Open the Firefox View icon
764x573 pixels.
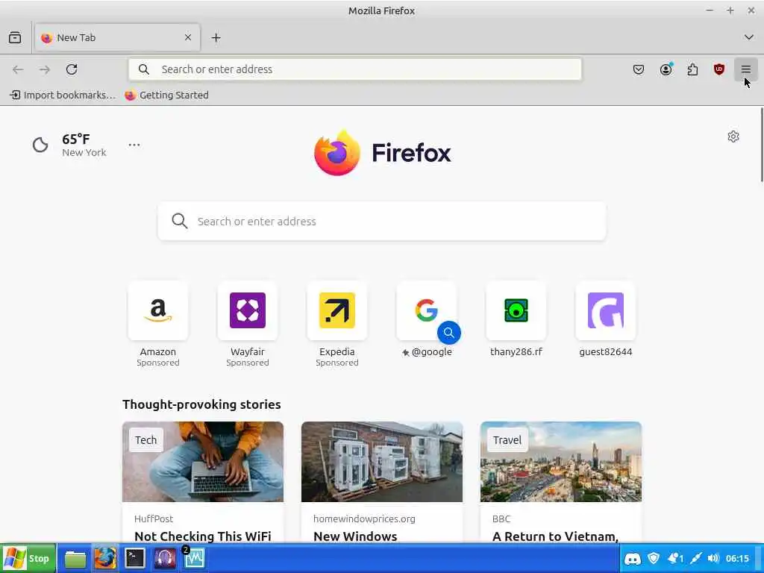[15, 37]
